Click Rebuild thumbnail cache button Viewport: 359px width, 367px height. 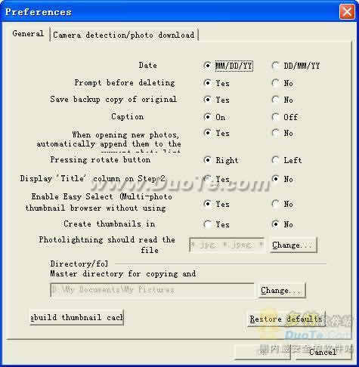point(76,317)
